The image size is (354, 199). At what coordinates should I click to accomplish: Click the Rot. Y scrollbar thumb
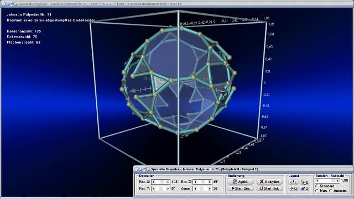pyautogui.click(x=160, y=188)
